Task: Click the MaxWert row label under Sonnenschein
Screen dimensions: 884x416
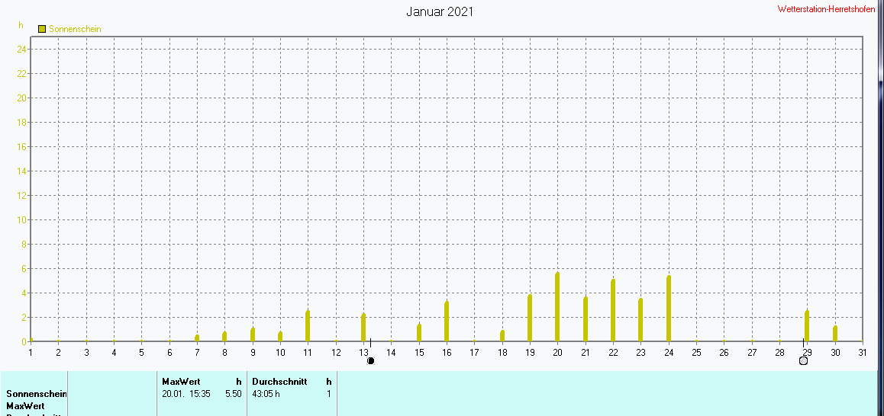Action: click(25, 405)
